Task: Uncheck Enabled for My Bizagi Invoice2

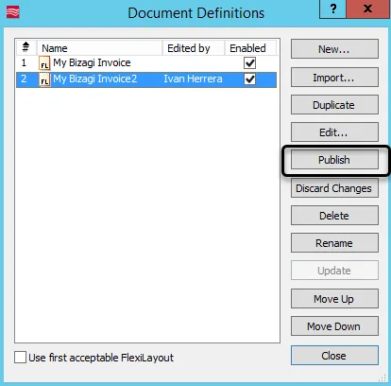Action: click(x=250, y=79)
